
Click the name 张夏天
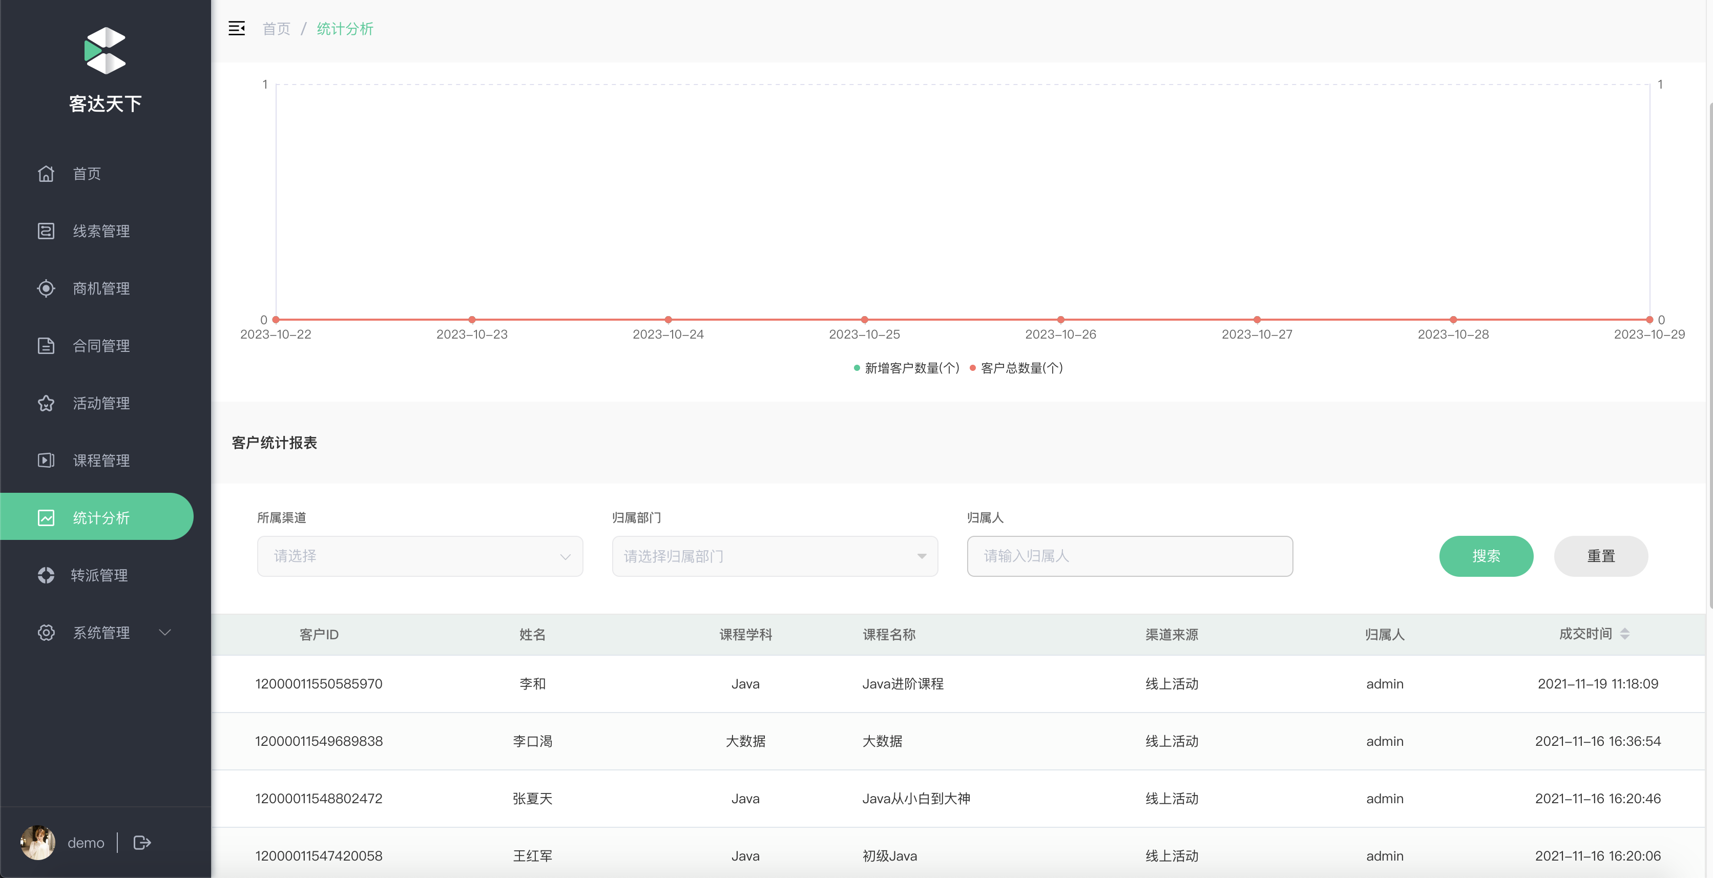click(532, 798)
